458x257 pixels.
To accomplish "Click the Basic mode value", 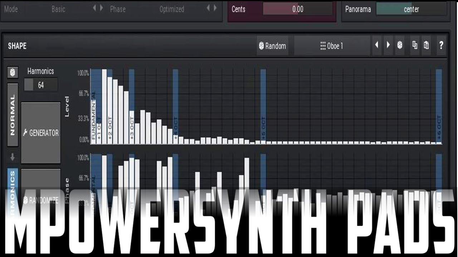I will 58,9.
